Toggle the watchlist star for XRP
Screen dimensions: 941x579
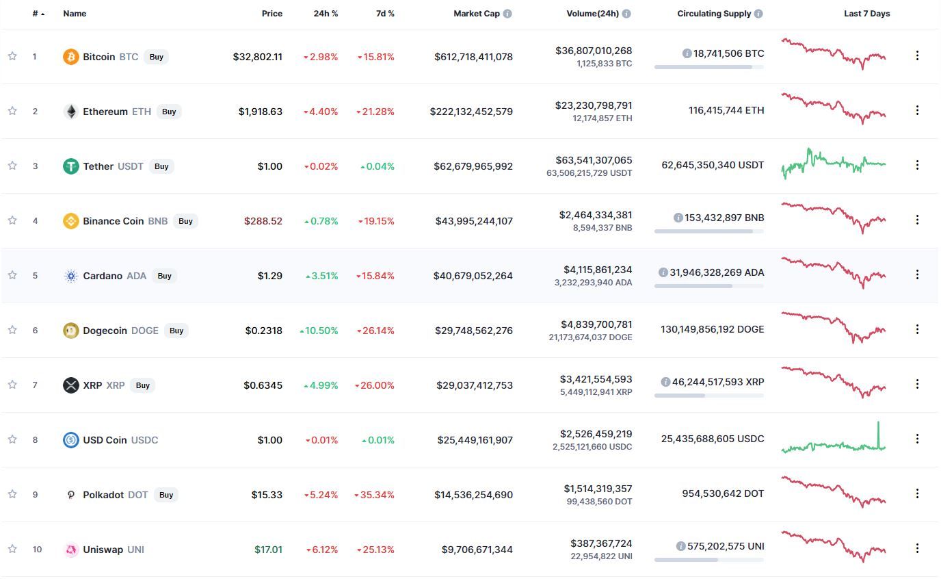pos(12,385)
